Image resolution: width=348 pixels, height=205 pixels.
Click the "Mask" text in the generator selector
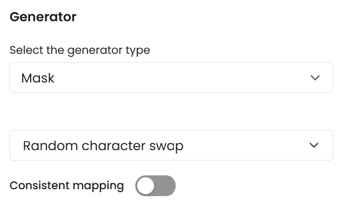(x=38, y=78)
